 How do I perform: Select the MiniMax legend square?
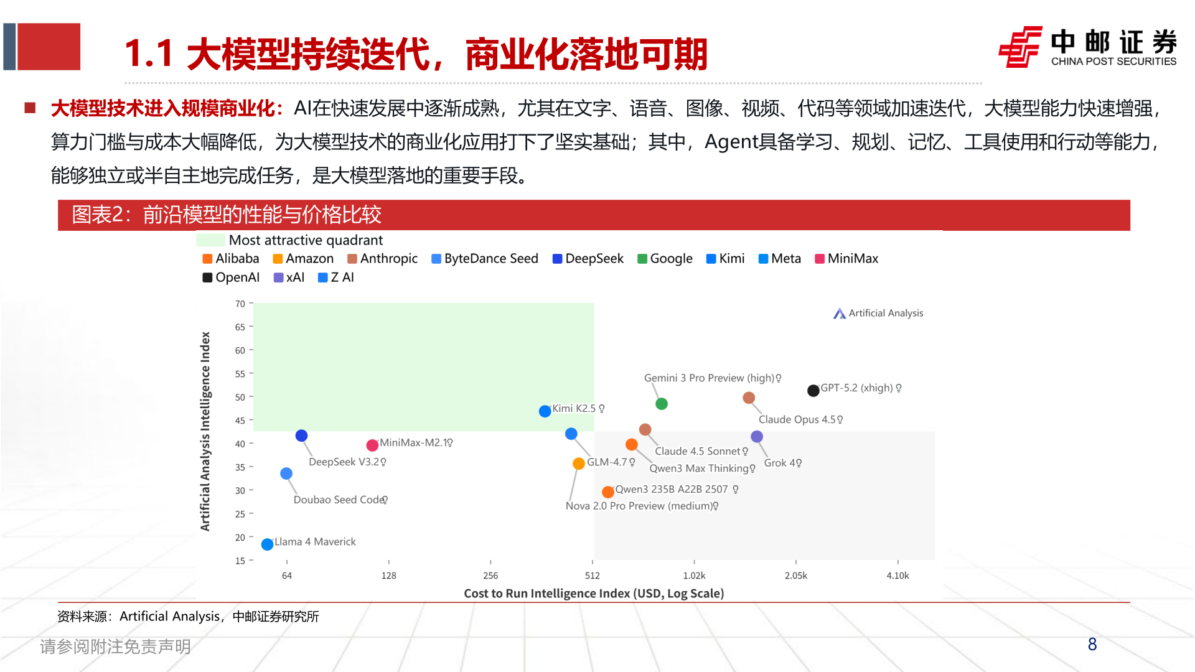[820, 258]
